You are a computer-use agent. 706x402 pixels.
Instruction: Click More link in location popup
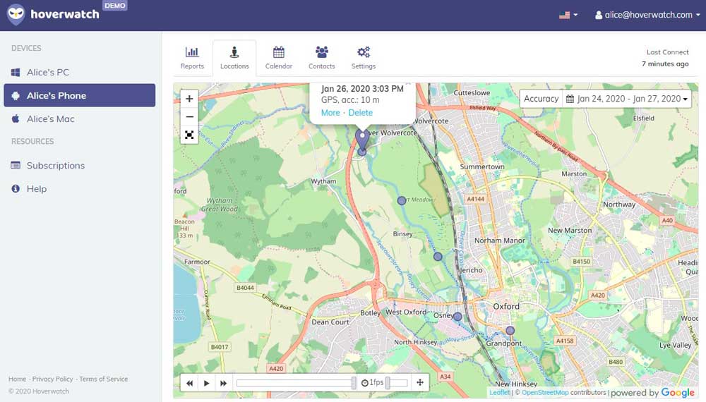[x=330, y=112]
